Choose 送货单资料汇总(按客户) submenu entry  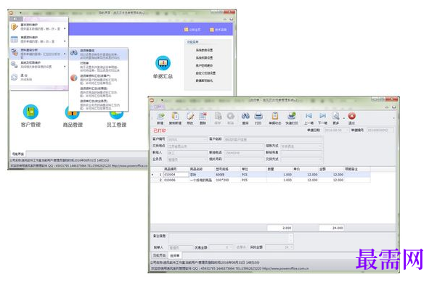click(99, 79)
